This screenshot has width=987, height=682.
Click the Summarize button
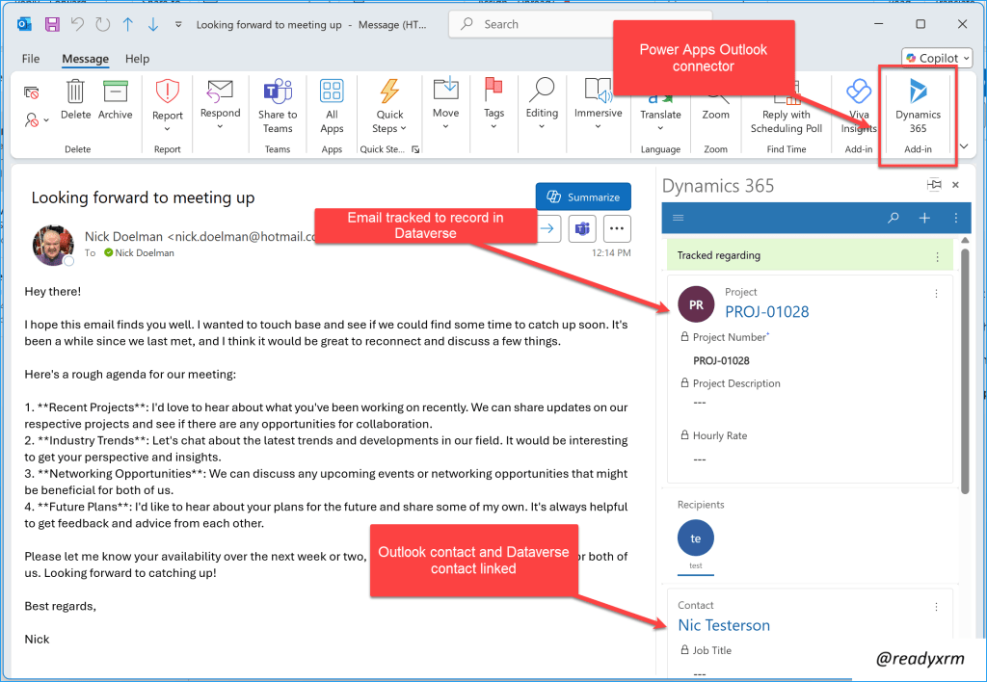coord(583,197)
